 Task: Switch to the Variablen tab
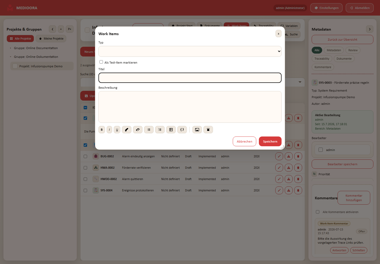tap(289, 26)
